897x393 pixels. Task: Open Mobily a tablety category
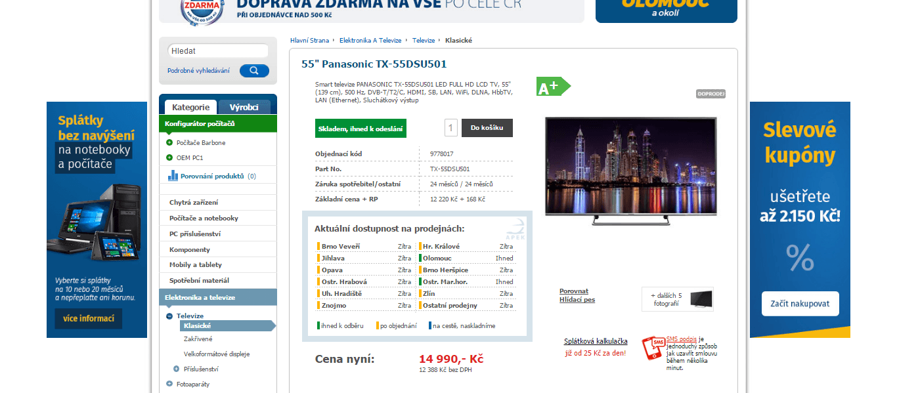pyautogui.click(x=218, y=264)
